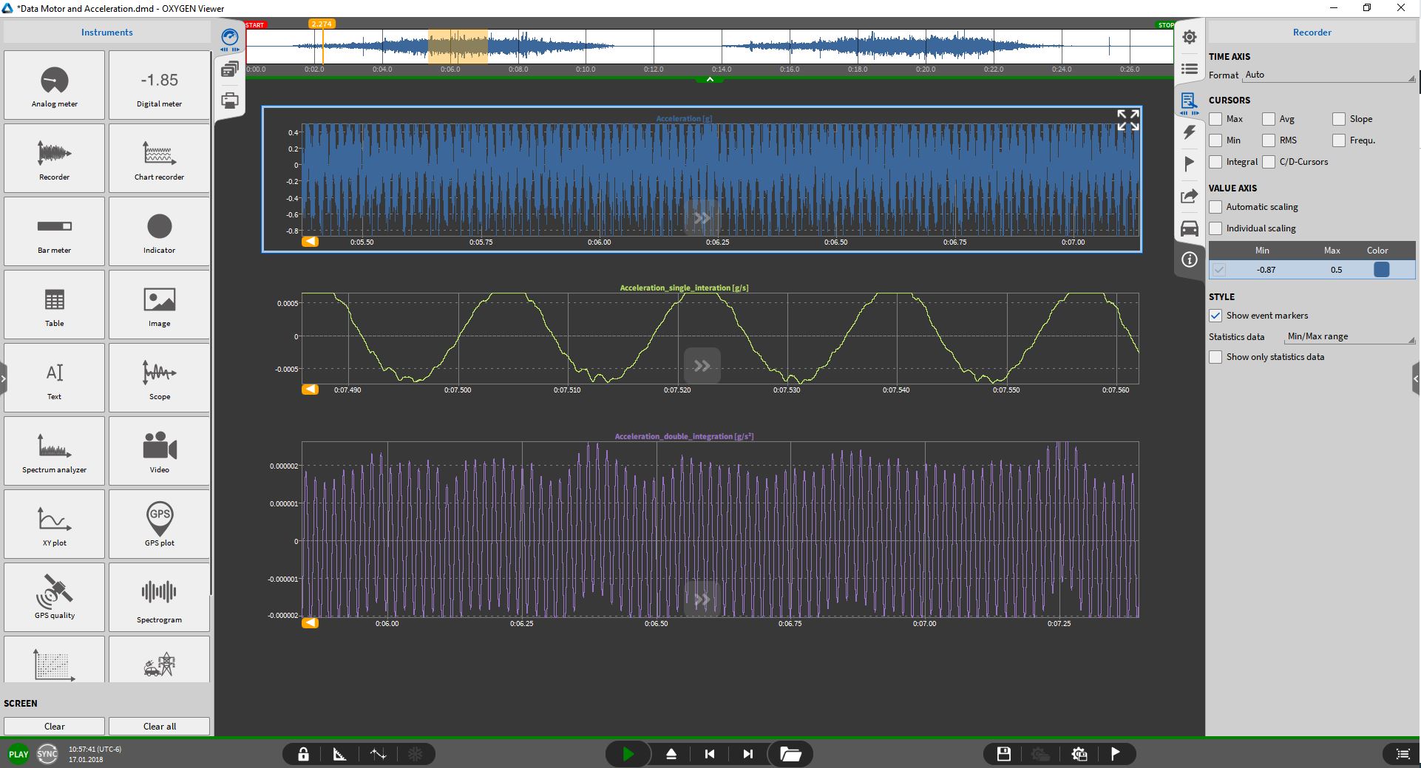The height and width of the screenshot is (768, 1421).
Task: Select the Scope instrument
Action: 159,378
